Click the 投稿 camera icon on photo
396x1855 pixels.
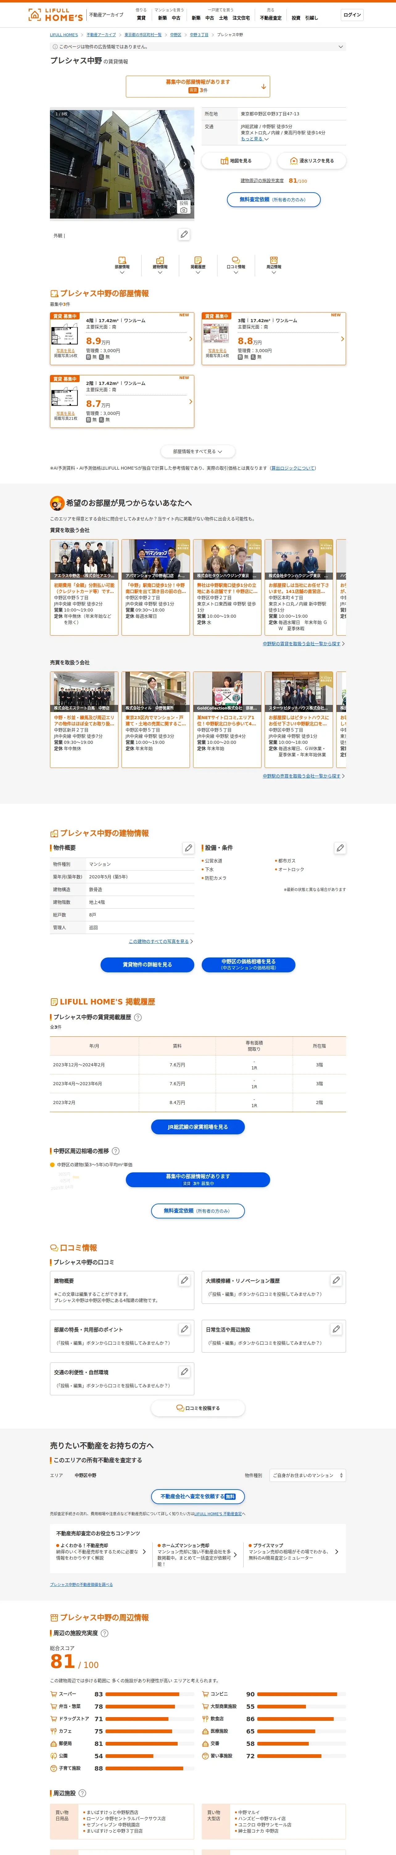[x=184, y=207]
